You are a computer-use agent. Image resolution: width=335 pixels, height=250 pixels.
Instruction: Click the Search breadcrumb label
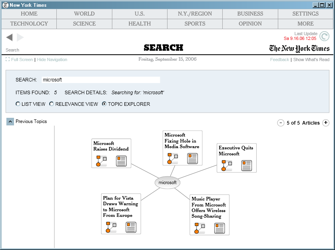[x=12, y=50]
